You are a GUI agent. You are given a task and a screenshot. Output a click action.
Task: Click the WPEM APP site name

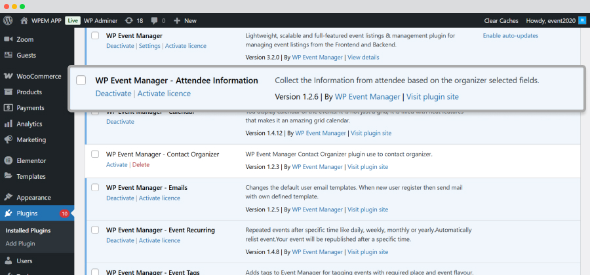(47, 21)
